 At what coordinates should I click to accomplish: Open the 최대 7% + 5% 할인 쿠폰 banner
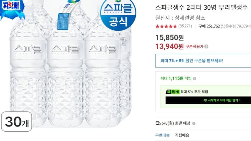(x=203, y=61)
